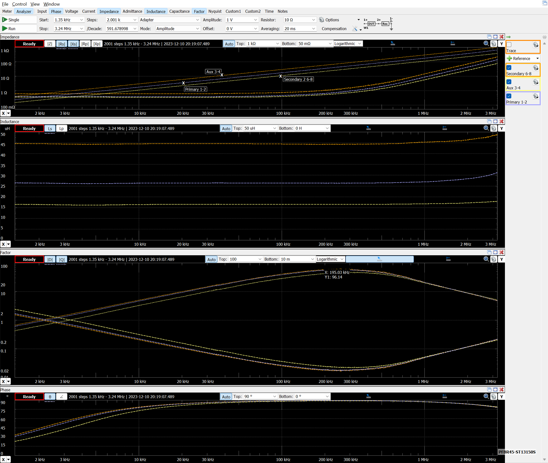
Task: Open the File menu
Action: [5, 4]
